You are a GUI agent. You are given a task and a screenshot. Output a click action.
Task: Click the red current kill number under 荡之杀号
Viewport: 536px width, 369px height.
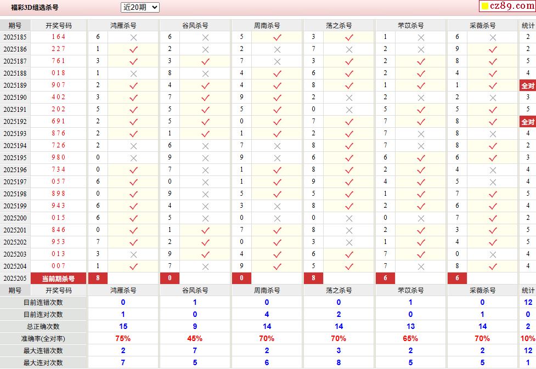pos(313,278)
